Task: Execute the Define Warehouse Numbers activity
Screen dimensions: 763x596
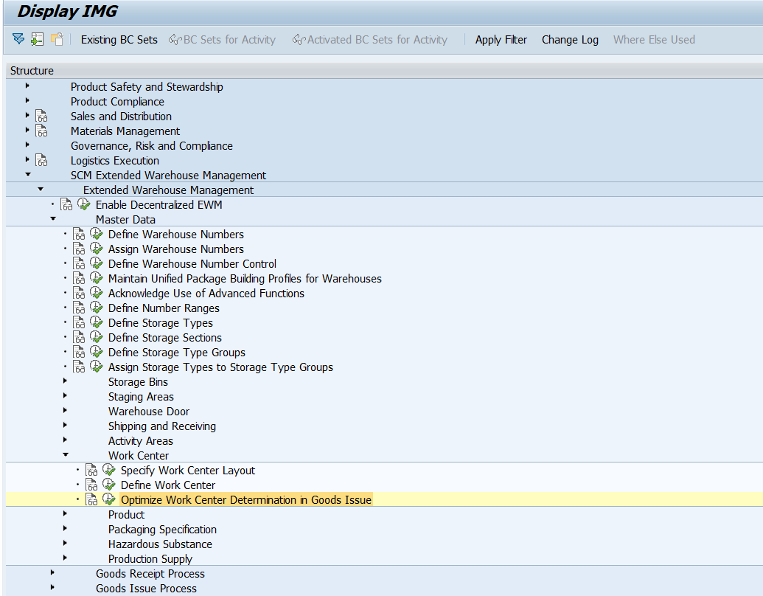Action: (x=97, y=235)
